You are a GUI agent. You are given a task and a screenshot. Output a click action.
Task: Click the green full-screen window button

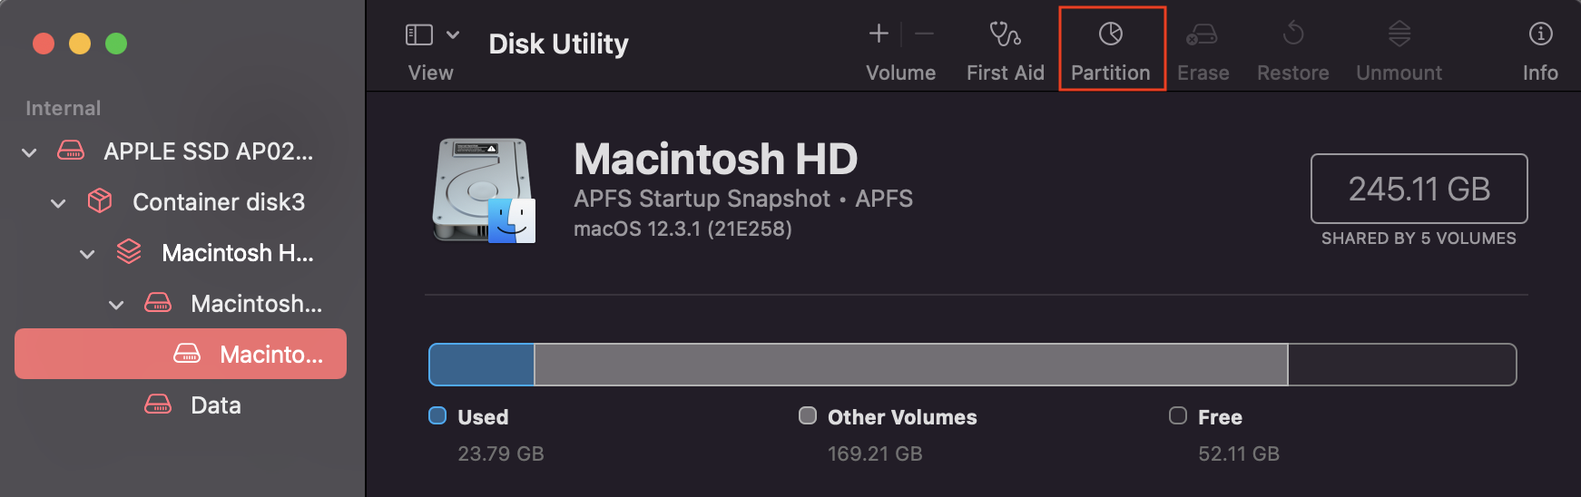pos(116,44)
